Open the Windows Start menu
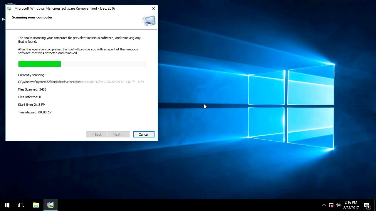This screenshot has width=376, height=211. (x=7, y=205)
